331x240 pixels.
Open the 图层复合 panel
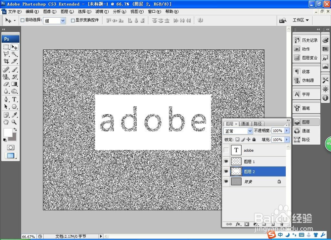point(306,58)
